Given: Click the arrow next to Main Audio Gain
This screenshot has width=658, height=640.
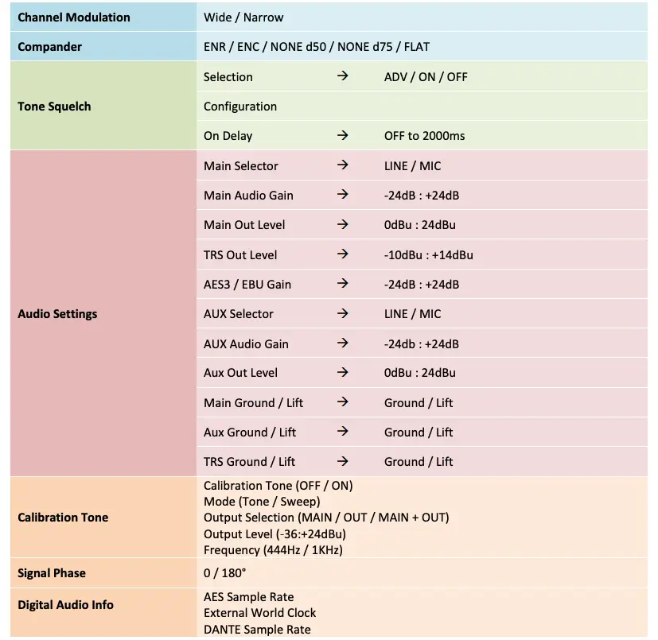Looking at the screenshot, I should [x=342, y=196].
